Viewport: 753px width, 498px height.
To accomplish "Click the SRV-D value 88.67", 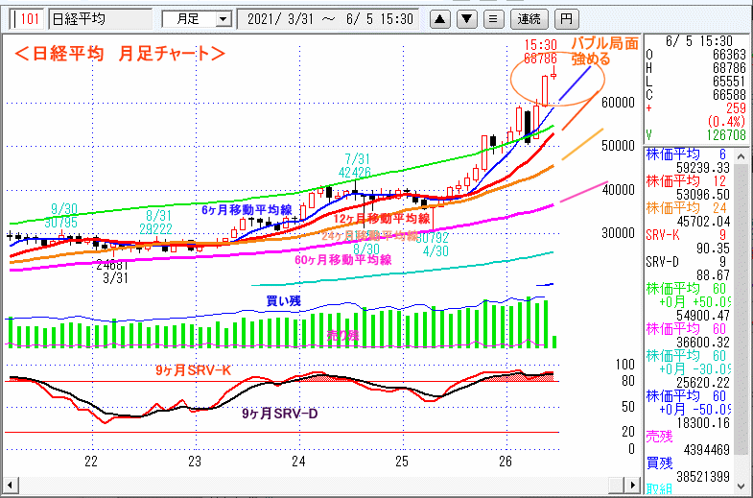I will [x=713, y=275].
